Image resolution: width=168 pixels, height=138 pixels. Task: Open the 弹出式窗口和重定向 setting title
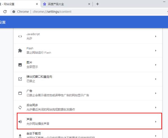pos(39,77)
